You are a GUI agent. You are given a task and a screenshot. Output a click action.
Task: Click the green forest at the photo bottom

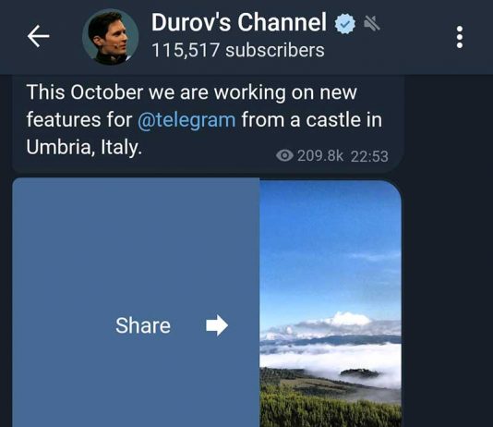coord(331,409)
